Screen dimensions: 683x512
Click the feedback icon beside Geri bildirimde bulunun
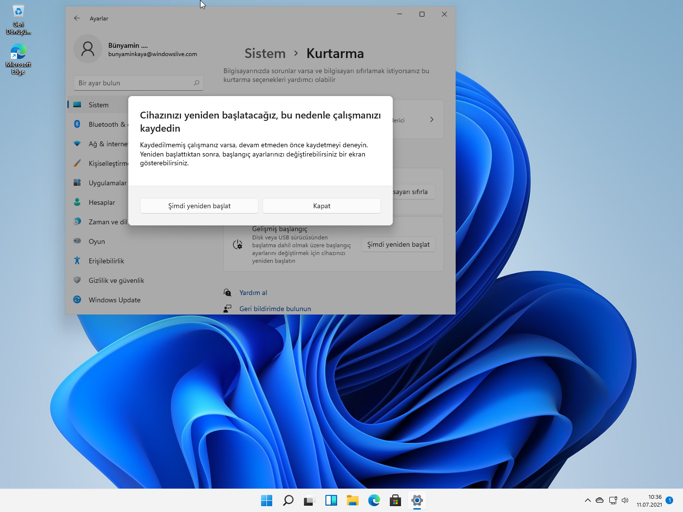[x=227, y=309]
